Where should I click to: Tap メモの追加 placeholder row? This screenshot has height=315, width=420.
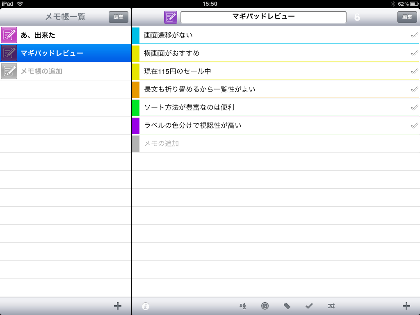tap(275, 143)
